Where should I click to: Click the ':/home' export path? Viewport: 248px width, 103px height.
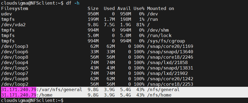pos(44,95)
